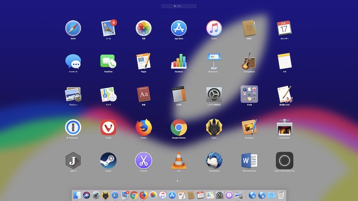
Task: Open Mail stamp icon in the Dock
Action: pyautogui.click(x=125, y=195)
